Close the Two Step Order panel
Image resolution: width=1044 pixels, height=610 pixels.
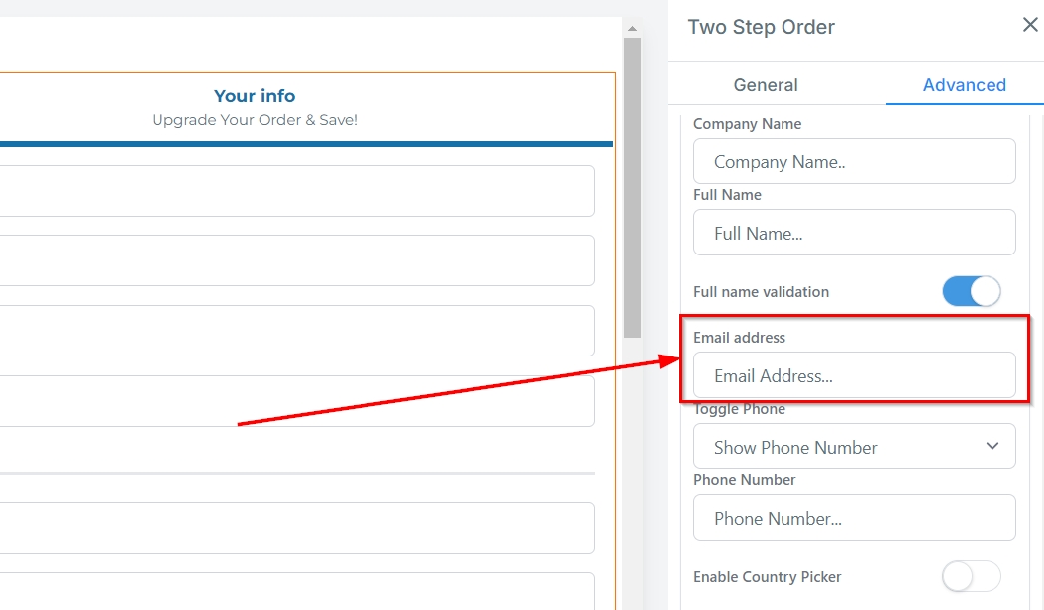[1030, 25]
